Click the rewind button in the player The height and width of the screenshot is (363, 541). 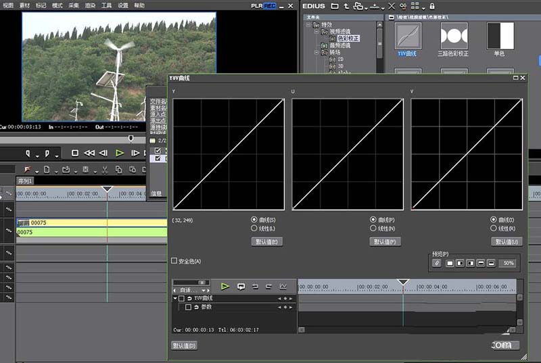pyautogui.click(x=89, y=153)
